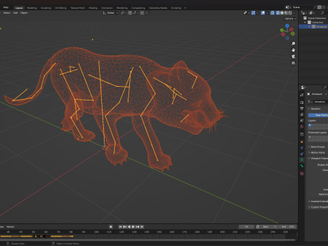Expand the Motion Paths panel
This screenshot has width=328, height=246.
pyautogui.click(x=318, y=152)
